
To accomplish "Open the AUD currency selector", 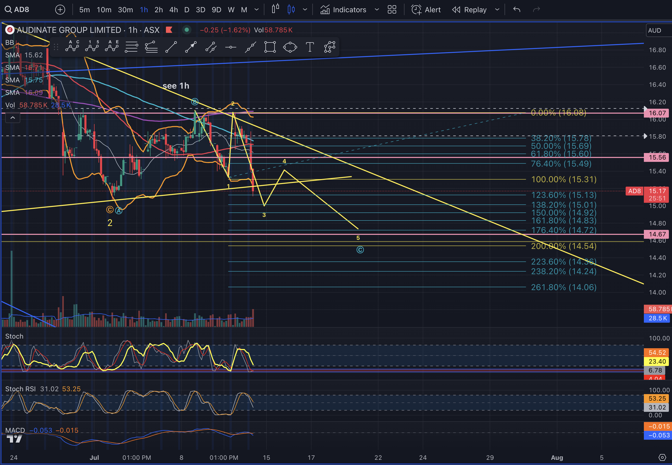I will tap(659, 30).
